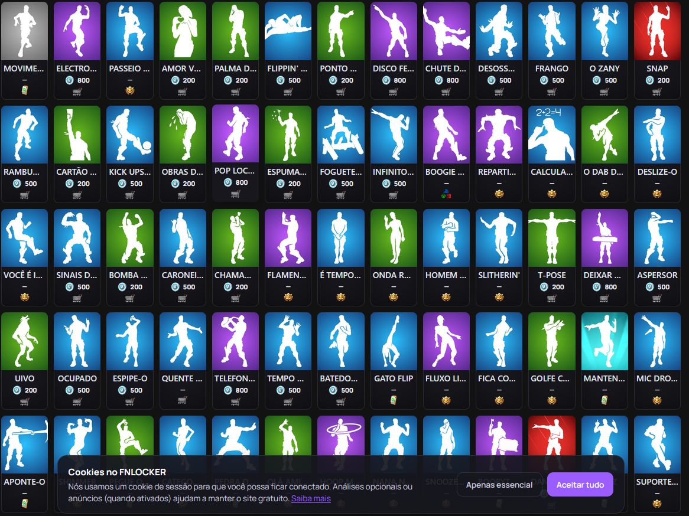
Task: Click the Movime... gray emote thumbnail
Action: (24, 31)
